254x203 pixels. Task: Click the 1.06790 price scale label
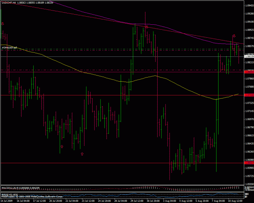click(x=250, y=127)
